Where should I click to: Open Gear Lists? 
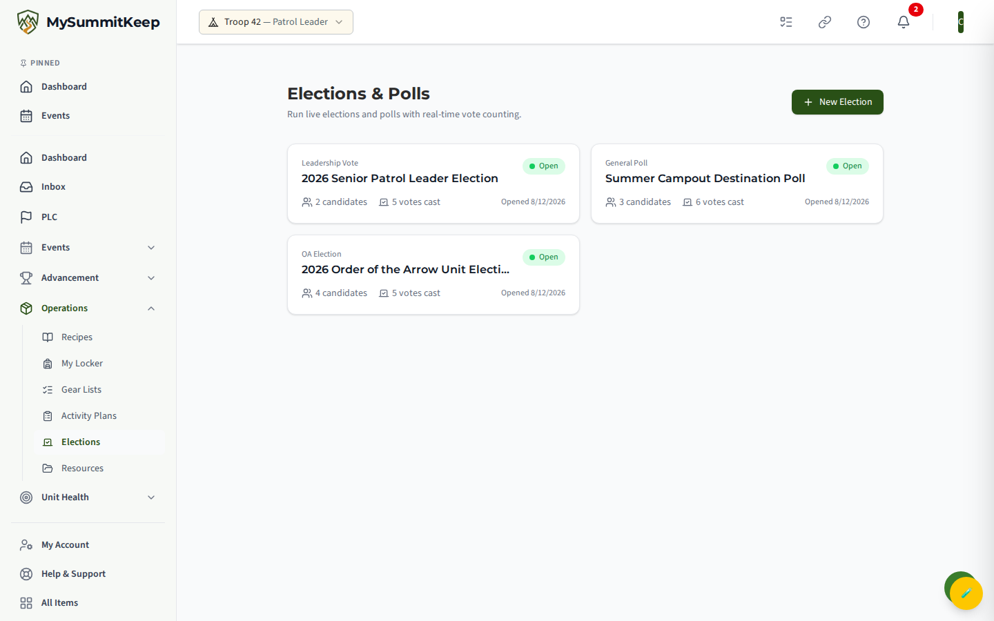click(99, 390)
